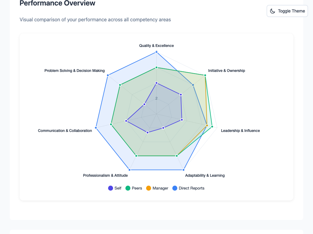Click the Toggle Theme button

[287, 11]
